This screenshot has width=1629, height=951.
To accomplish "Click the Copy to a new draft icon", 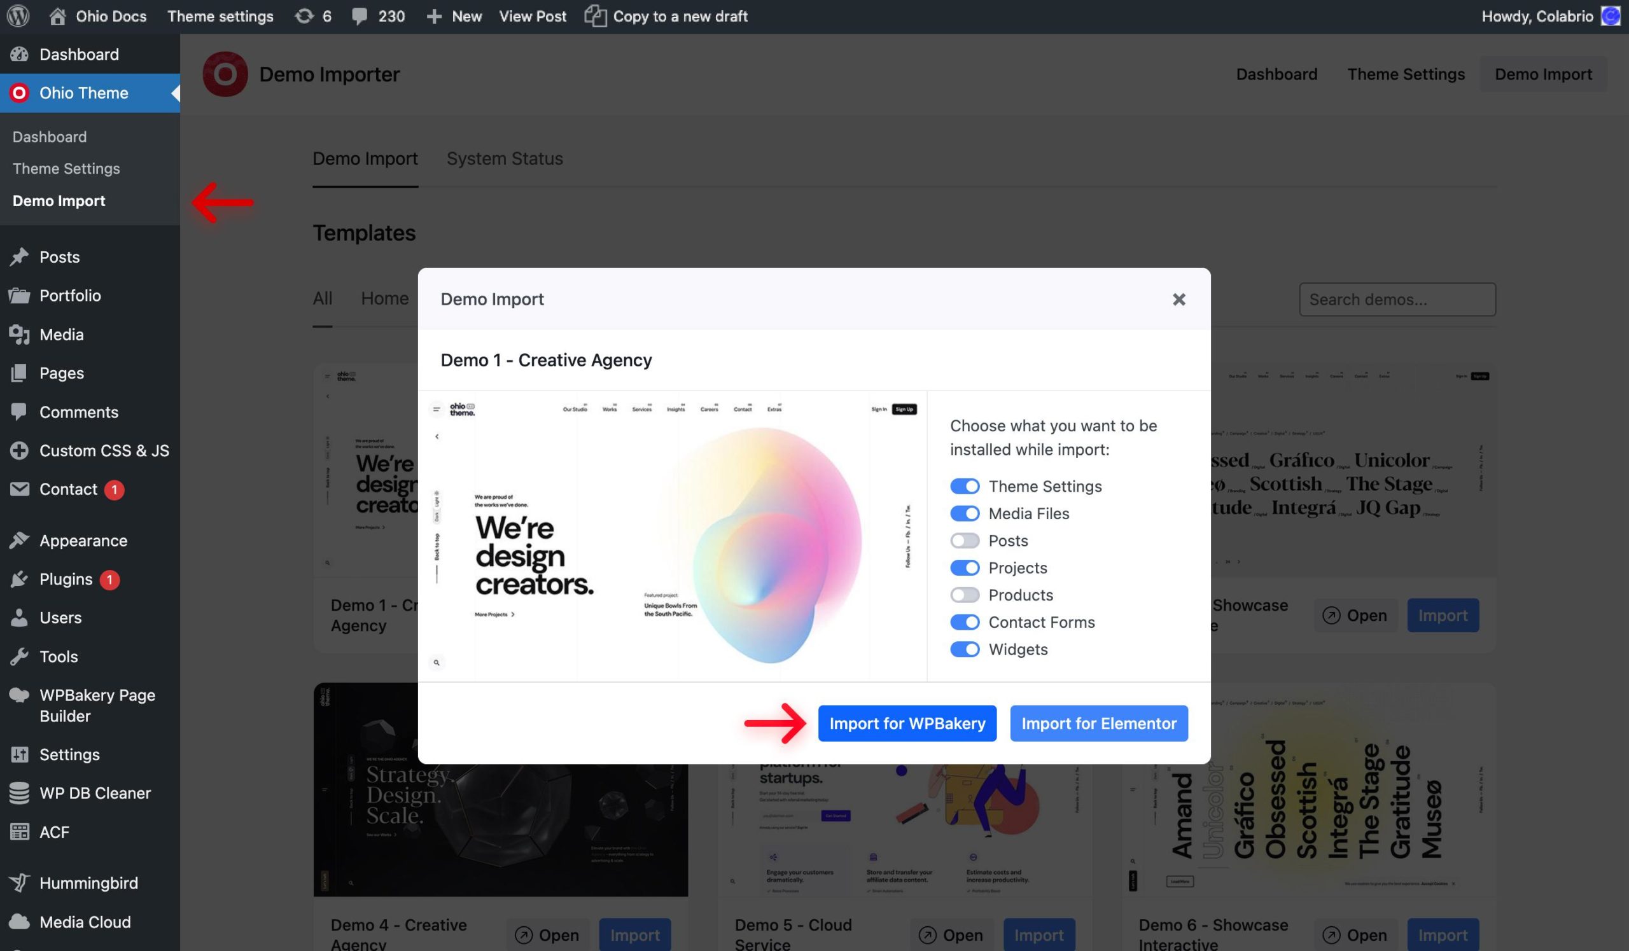I will [596, 16].
